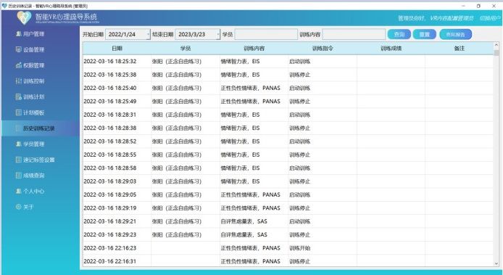The width and height of the screenshot is (503, 275).
Task: Select the 计划模板 list icon
Action: pyautogui.click(x=19, y=112)
